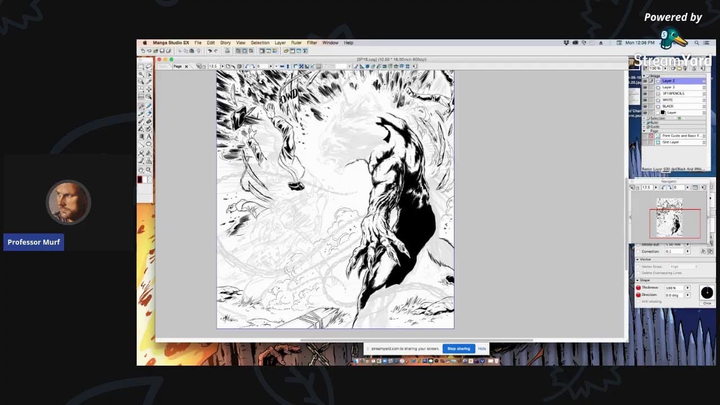This screenshot has width=720, height=405.
Task: Pick the Hand grab tool
Action: pos(141,169)
